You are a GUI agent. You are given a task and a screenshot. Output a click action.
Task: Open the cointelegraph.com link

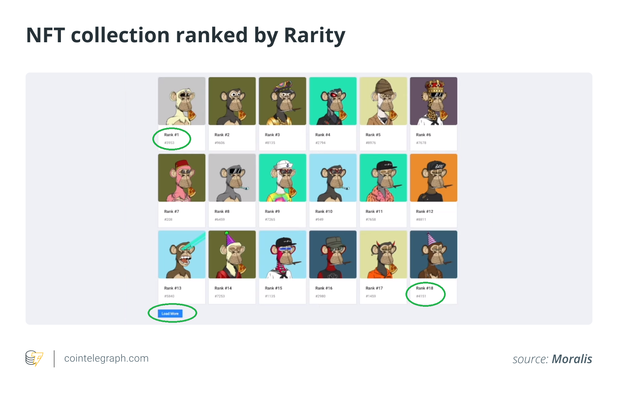[x=106, y=358]
